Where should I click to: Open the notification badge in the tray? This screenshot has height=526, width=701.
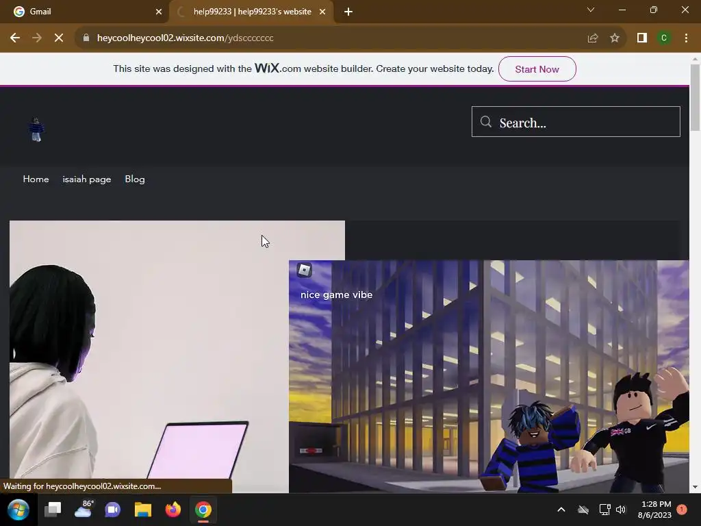tap(682, 510)
